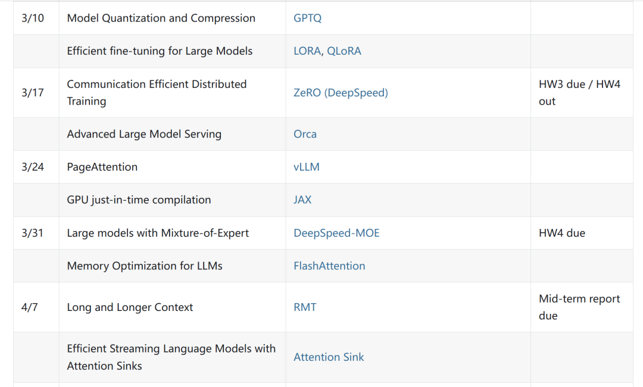Click the 4/7 date cell
Screen dimensions: 643x387
pyautogui.click(x=30, y=307)
